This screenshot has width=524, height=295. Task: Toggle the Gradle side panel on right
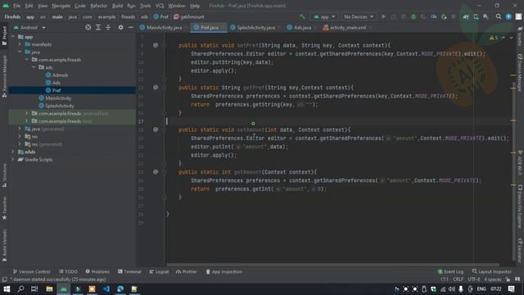coord(520,36)
